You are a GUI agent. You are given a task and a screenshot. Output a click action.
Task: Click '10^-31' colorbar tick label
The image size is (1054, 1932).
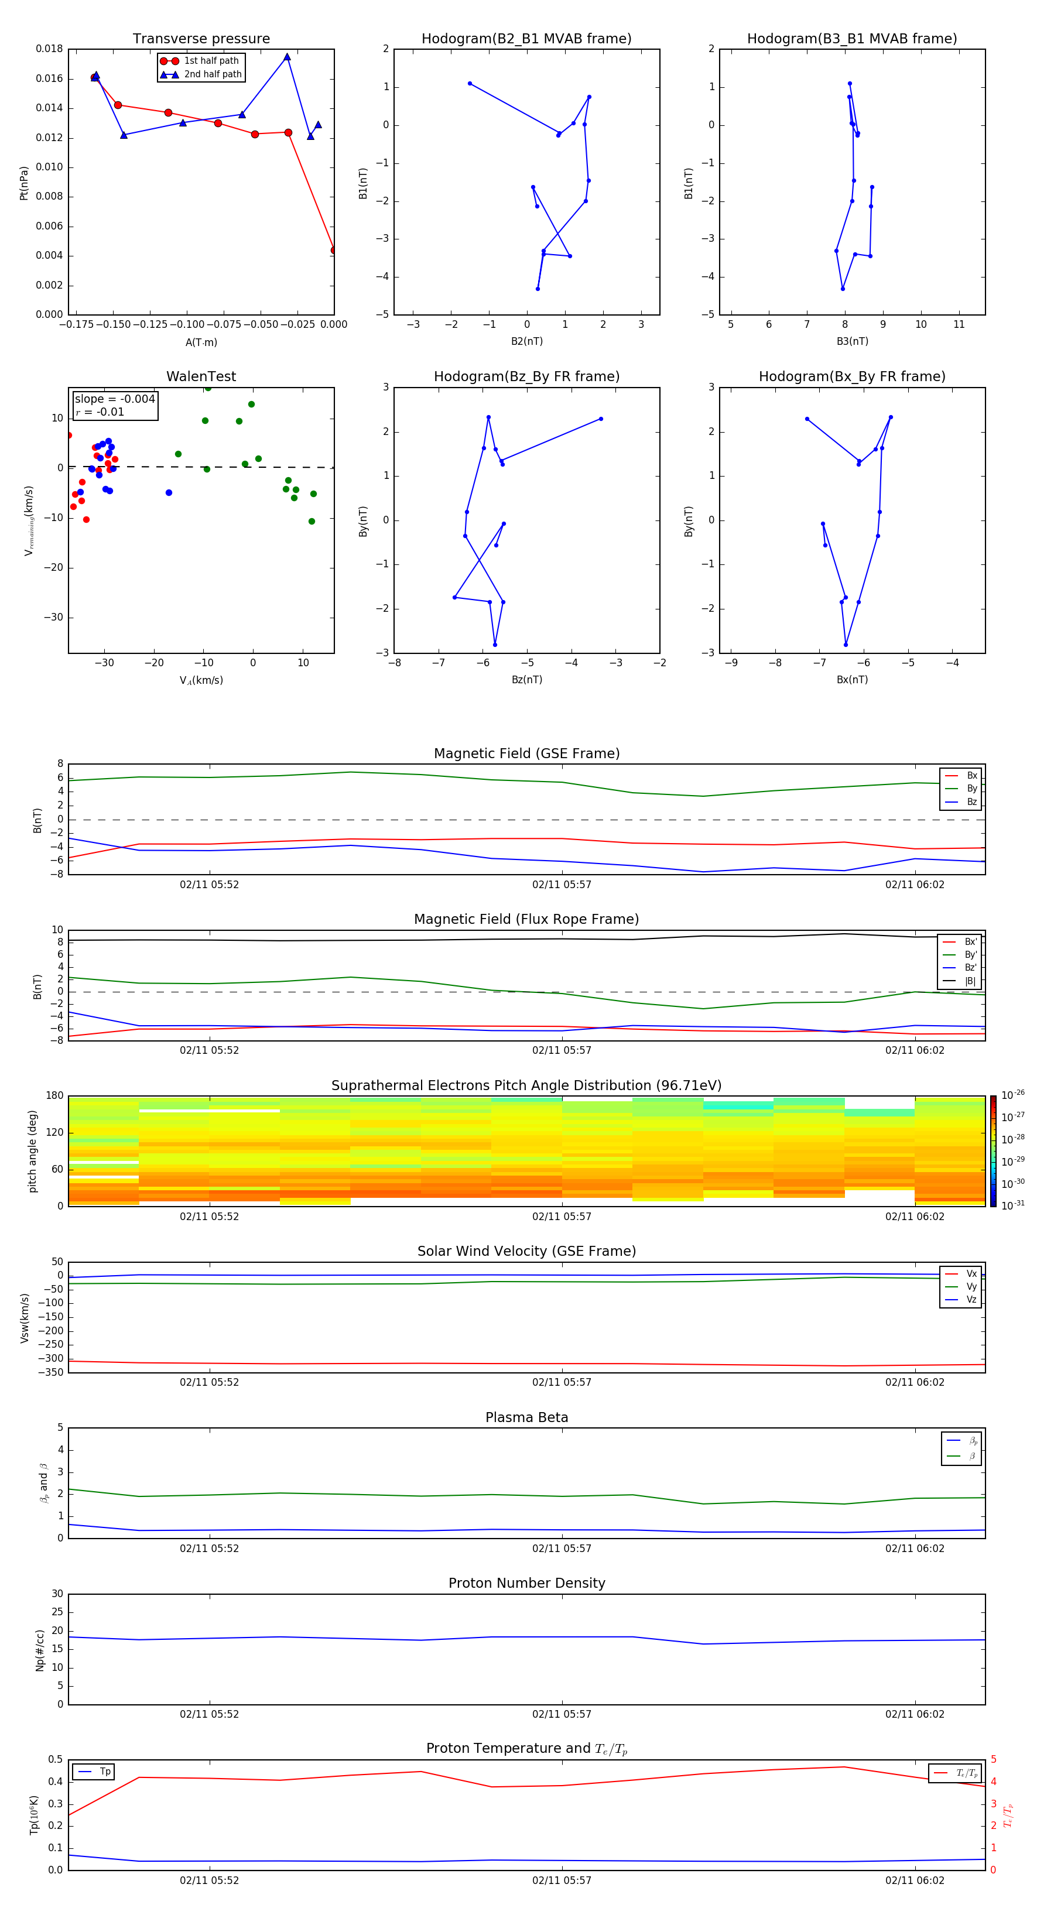(1013, 1205)
